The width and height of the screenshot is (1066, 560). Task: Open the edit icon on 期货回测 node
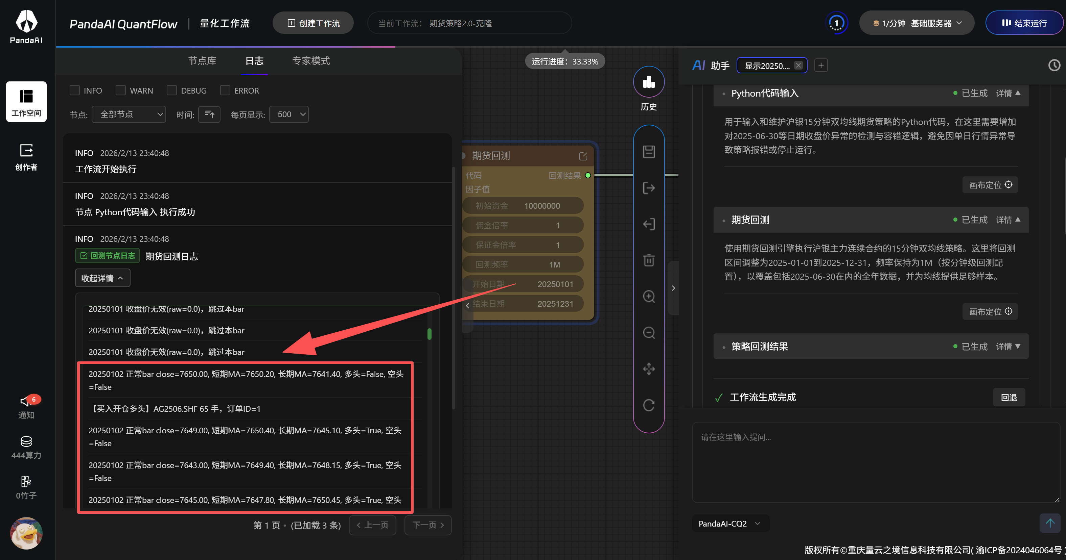pos(583,156)
